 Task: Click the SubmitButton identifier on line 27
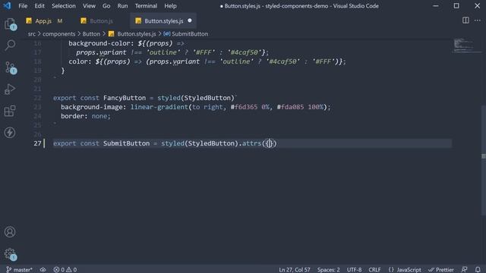click(x=127, y=143)
